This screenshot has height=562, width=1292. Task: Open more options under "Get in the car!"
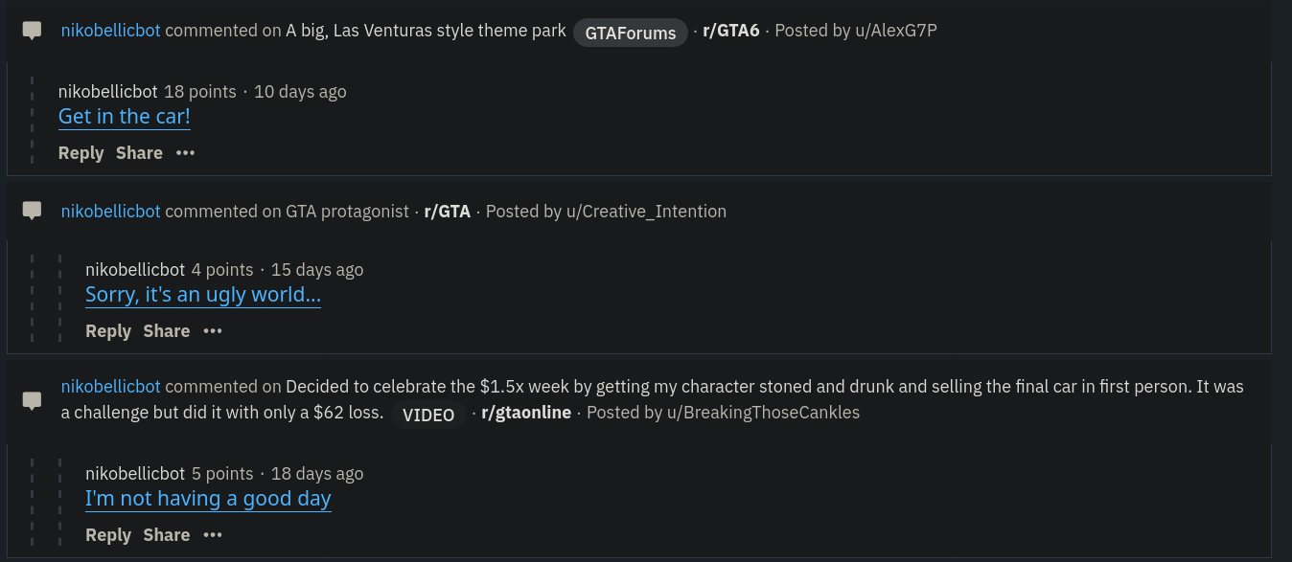[185, 153]
